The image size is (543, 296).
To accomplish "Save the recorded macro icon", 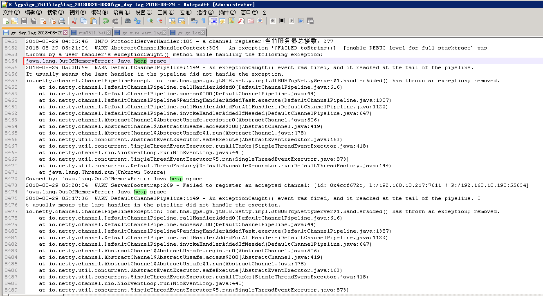I will click(310, 21).
